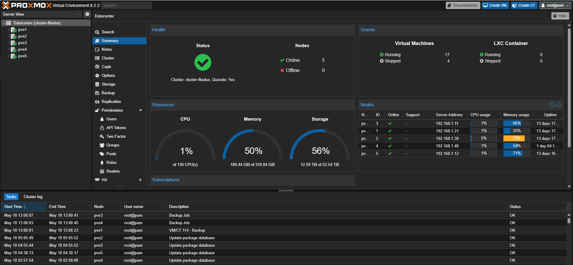Click the Replication icon in side menu
The height and width of the screenshot is (265, 573).
(x=97, y=102)
